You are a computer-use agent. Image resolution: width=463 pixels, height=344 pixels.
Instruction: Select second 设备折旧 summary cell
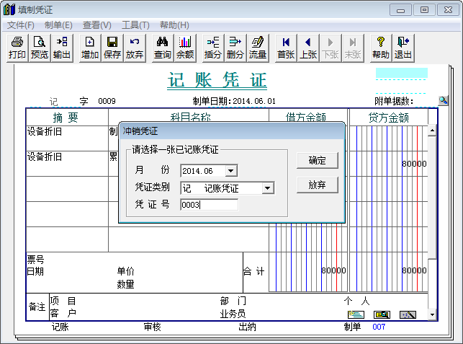click(x=67, y=164)
